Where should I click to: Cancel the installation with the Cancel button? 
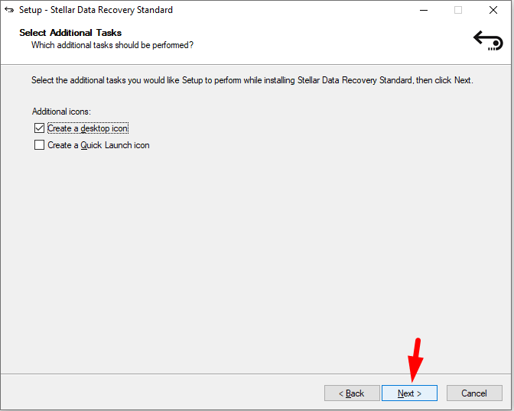coord(474,393)
